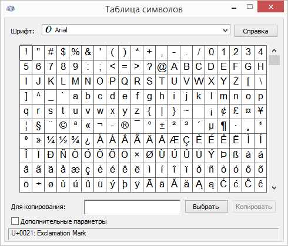The height and width of the screenshot is (246, 288).
Task: Select the copyright © symbol
Action: [63, 126]
